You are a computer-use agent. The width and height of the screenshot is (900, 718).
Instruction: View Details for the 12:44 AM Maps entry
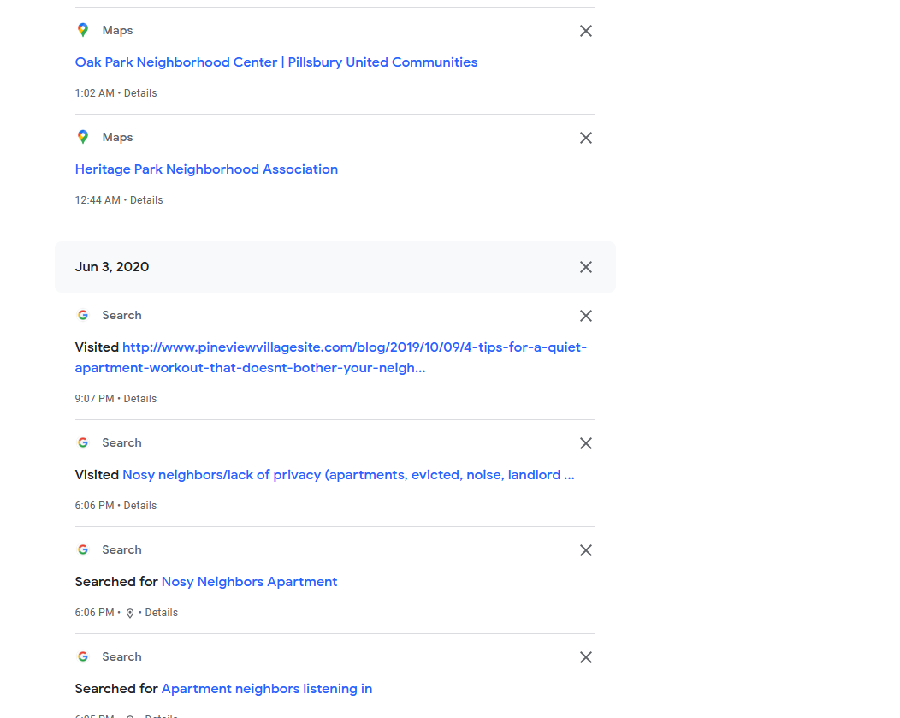(x=146, y=200)
